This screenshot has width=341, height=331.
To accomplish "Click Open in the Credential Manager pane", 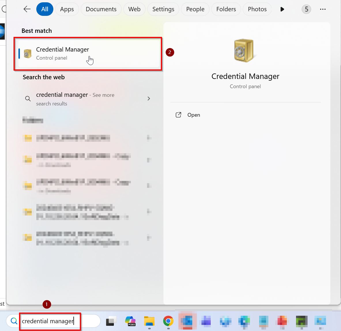I will (193, 115).
